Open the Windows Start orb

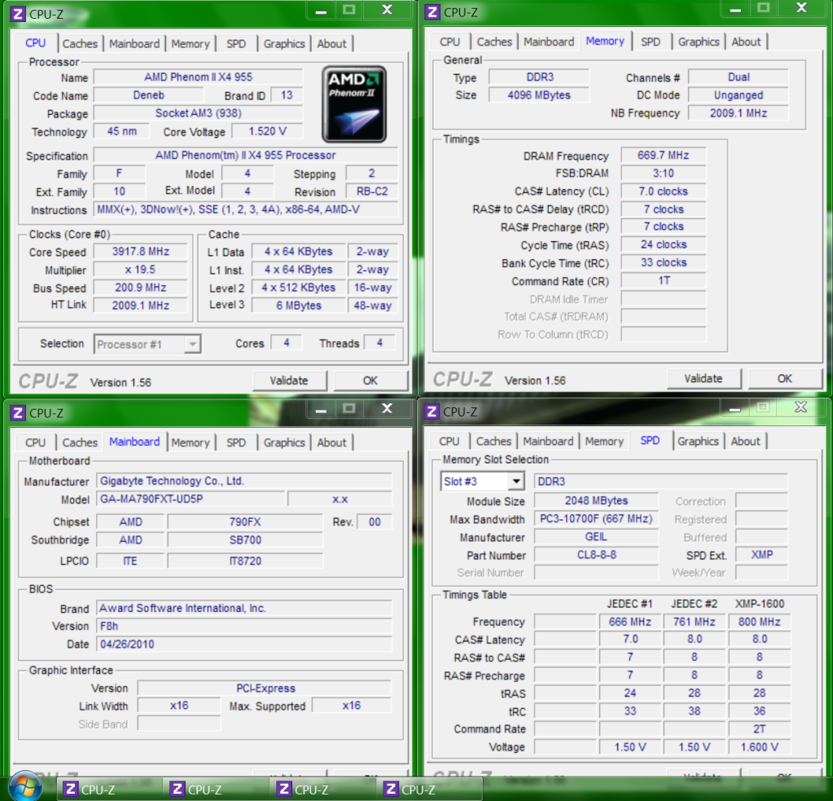[24, 786]
